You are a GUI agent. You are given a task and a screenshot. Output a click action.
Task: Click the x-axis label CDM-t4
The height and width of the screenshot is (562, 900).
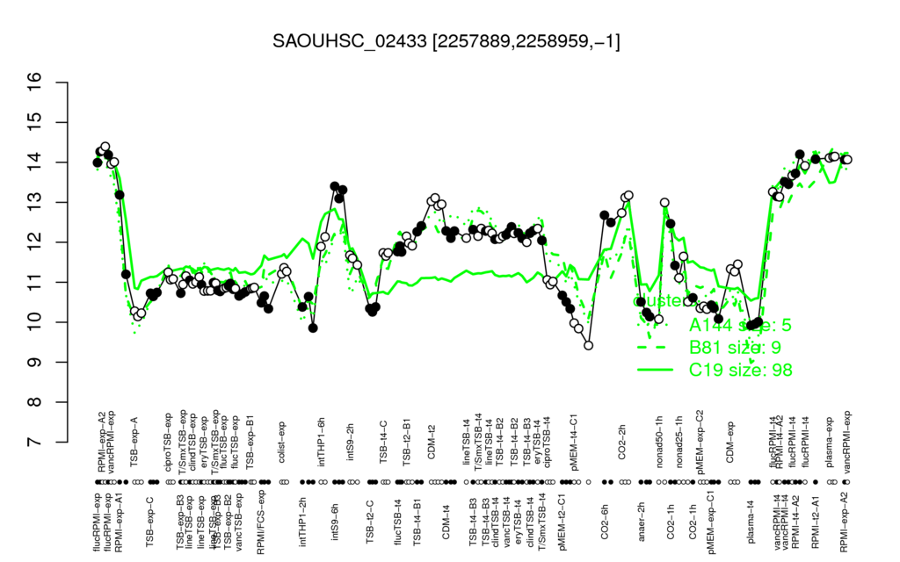click(x=446, y=522)
